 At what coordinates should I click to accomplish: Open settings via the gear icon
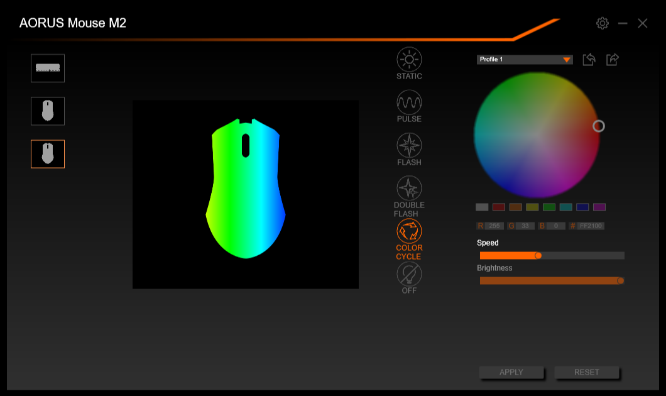(603, 23)
